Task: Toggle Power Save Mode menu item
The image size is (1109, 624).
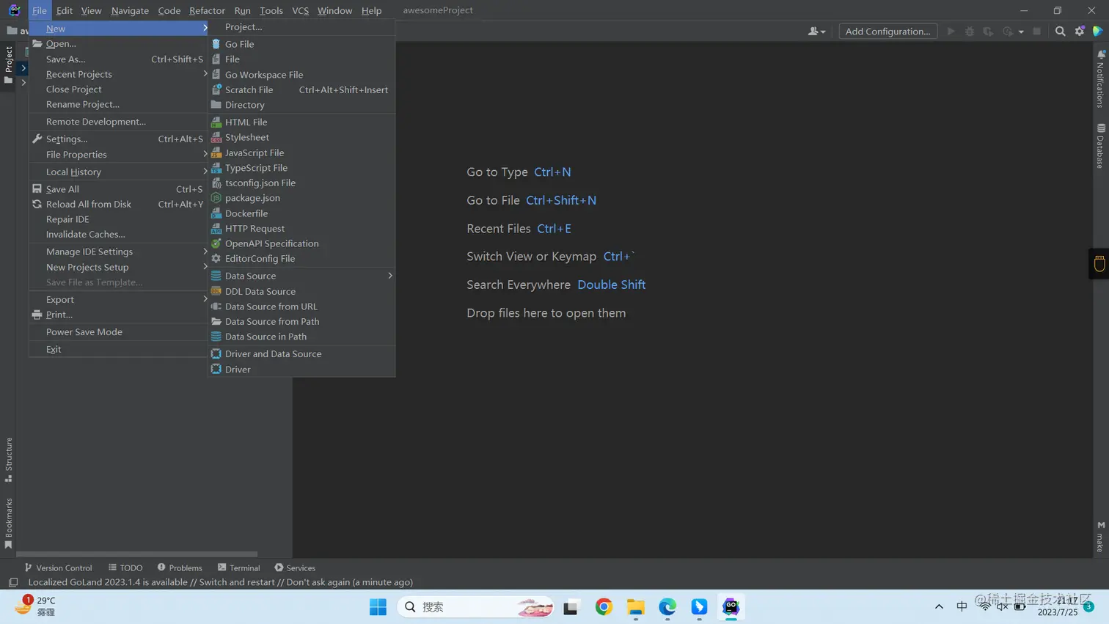Action: tap(118, 332)
